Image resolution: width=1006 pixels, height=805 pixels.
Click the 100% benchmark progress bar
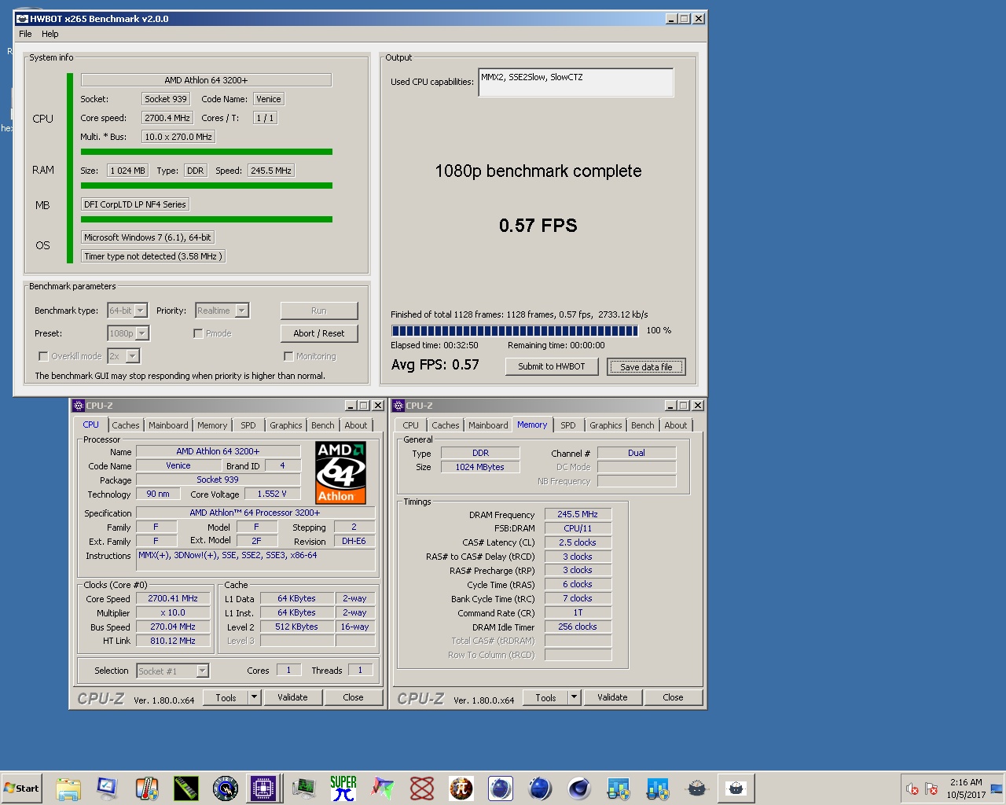coord(515,331)
